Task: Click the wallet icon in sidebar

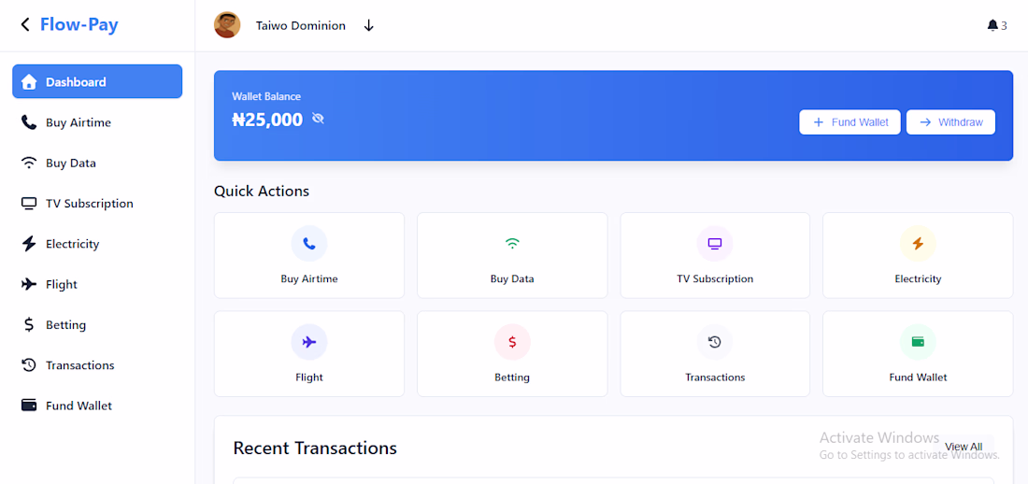Action: click(x=29, y=406)
